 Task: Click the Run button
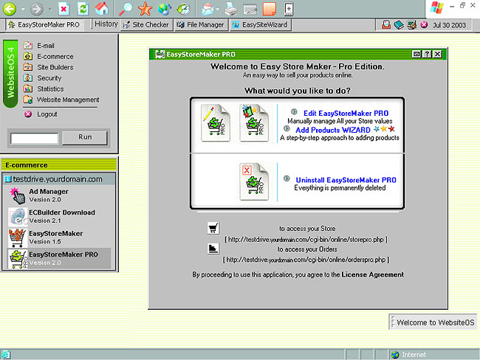[x=85, y=137]
